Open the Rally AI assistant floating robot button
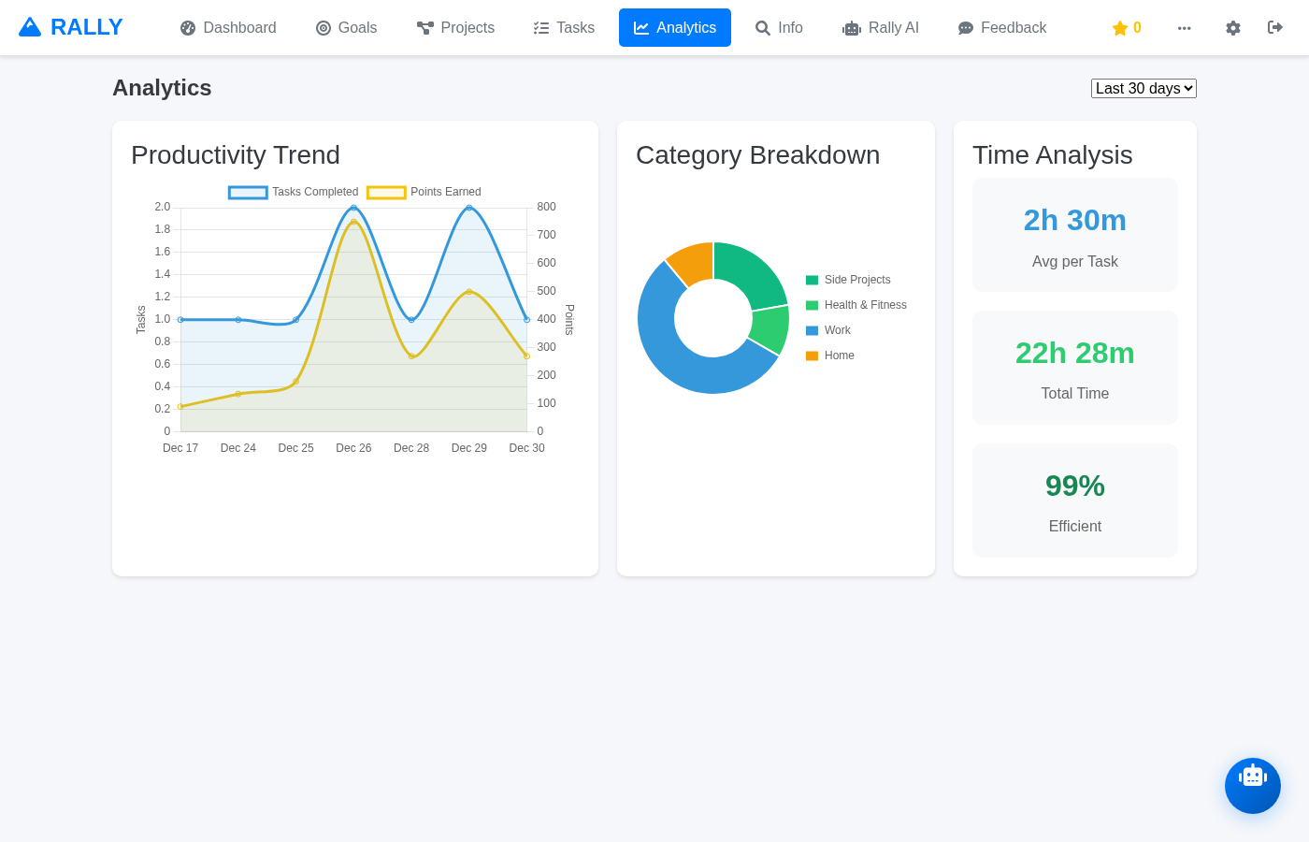Image resolution: width=1309 pixels, height=842 pixels. pyautogui.click(x=1253, y=786)
